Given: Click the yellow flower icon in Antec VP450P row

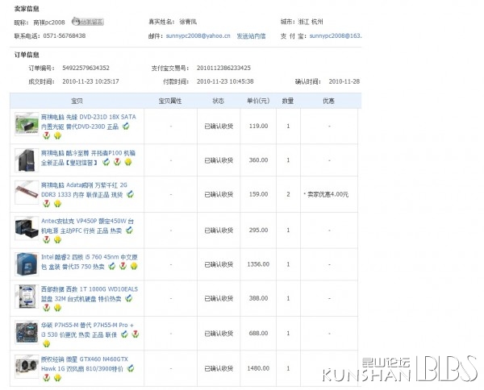Looking at the screenshot, I should point(57,239).
